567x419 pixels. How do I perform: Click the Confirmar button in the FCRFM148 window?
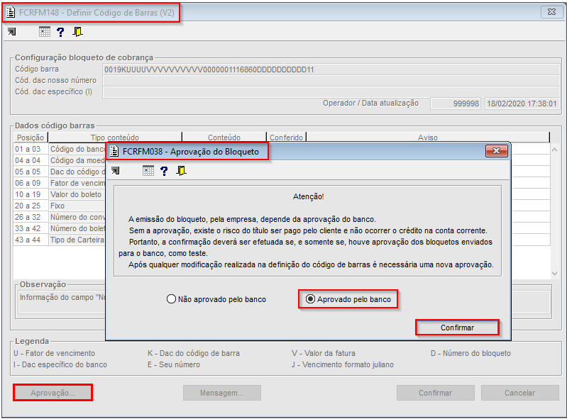(x=436, y=393)
